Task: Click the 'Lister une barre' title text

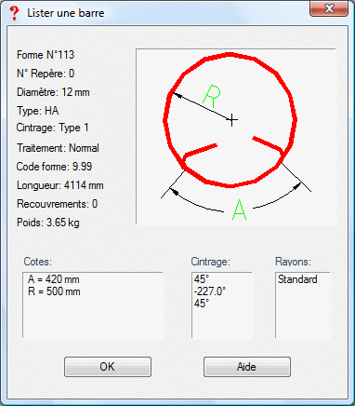Action: (66, 13)
